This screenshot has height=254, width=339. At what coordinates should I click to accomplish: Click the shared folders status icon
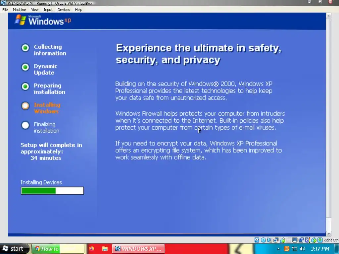(289, 240)
